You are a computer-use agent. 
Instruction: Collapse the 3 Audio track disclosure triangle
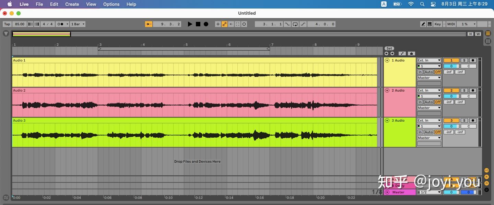point(387,120)
